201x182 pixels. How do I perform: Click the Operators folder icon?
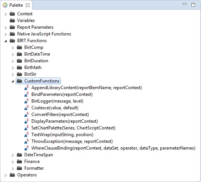coord(12,175)
